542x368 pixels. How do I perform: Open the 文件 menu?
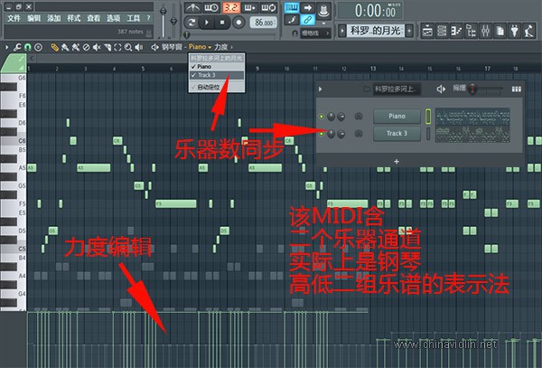(14, 18)
